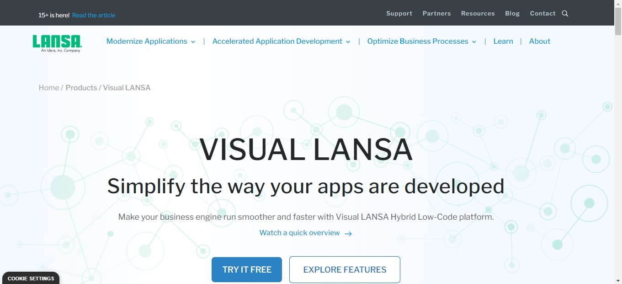Image resolution: width=622 pixels, height=284 pixels.
Task: Open Watch a quick overview link
Action: pyautogui.click(x=300, y=232)
